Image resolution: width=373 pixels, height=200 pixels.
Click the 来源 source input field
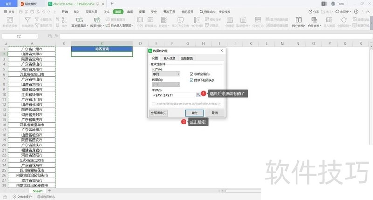(173, 95)
